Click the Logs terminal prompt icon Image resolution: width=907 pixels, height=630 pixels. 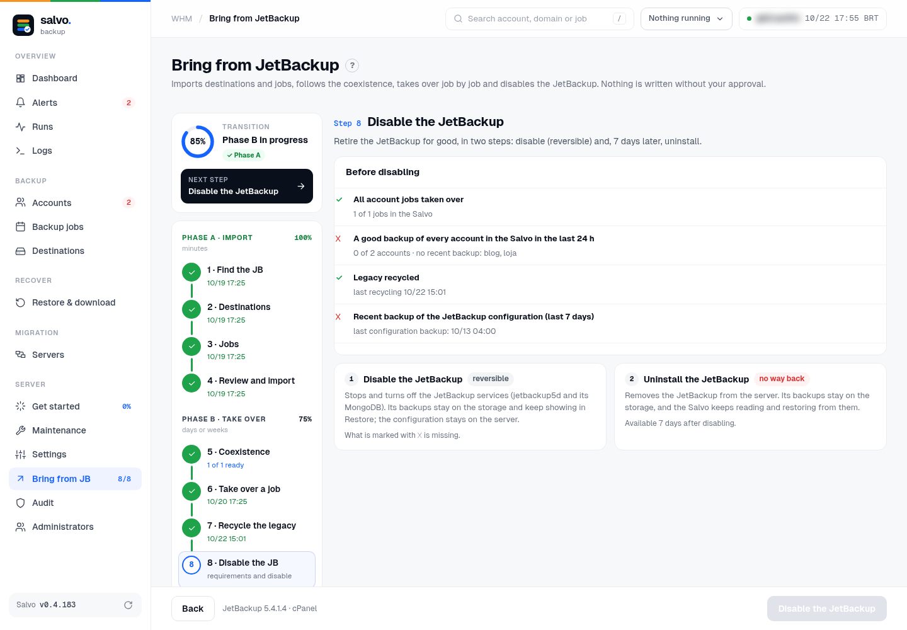coord(20,151)
